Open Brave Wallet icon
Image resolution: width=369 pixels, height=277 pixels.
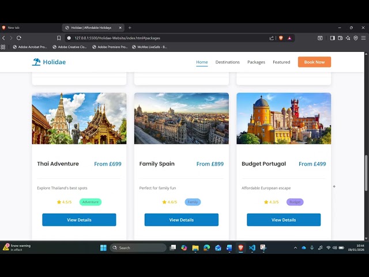point(340,38)
